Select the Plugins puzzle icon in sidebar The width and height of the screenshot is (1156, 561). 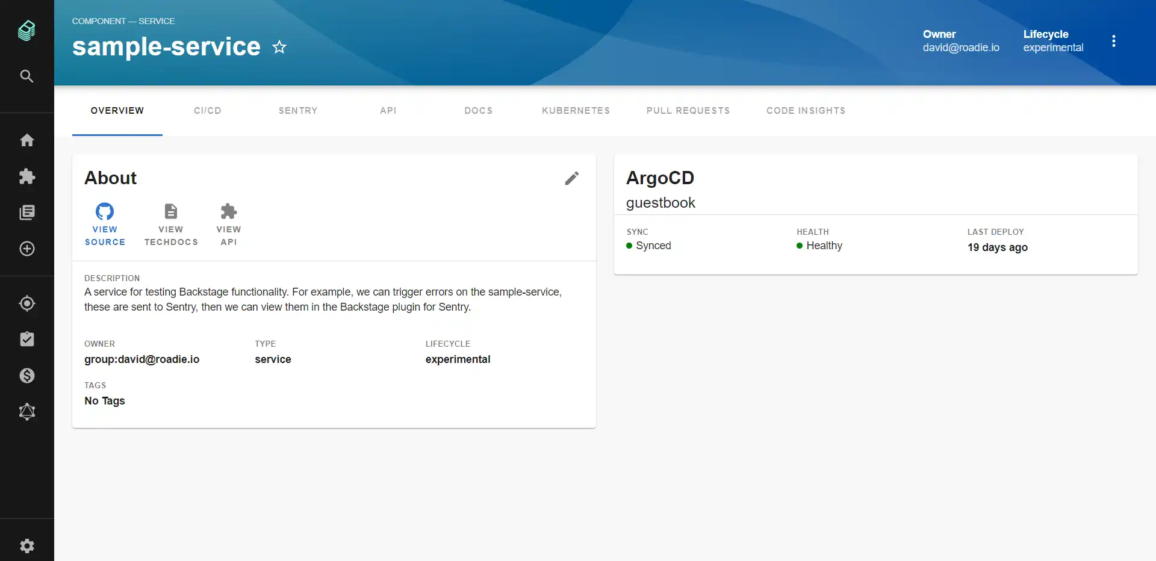pyautogui.click(x=27, y=176)
